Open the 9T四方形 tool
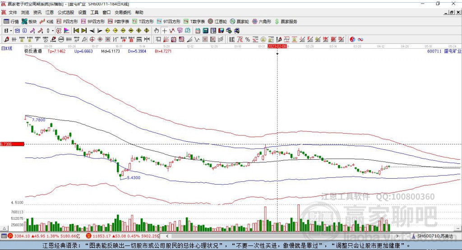This screenshot has height=250, width=462. pos(169,22)
